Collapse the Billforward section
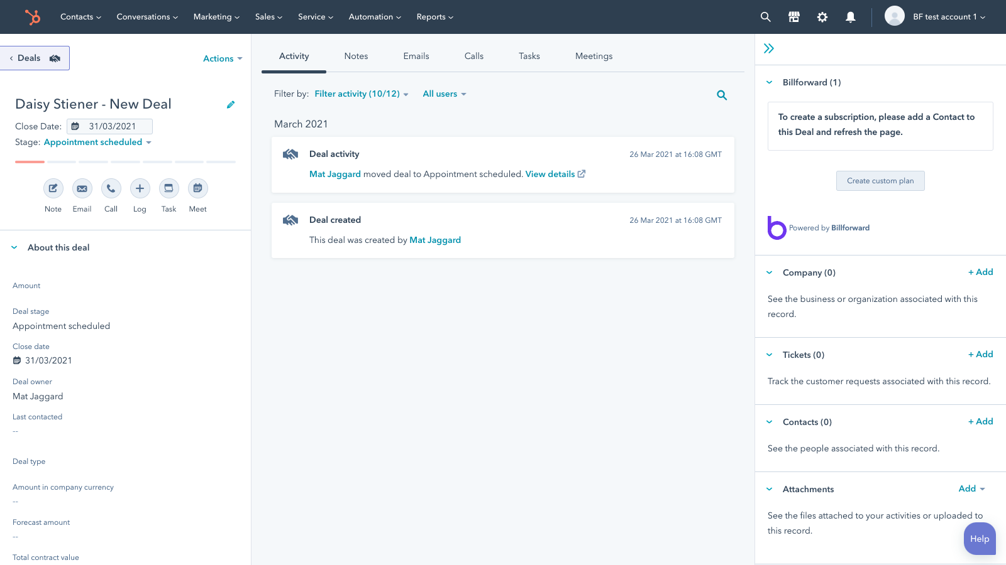Viewport: 1006px width, 565px height. click(x=769, y=82)
